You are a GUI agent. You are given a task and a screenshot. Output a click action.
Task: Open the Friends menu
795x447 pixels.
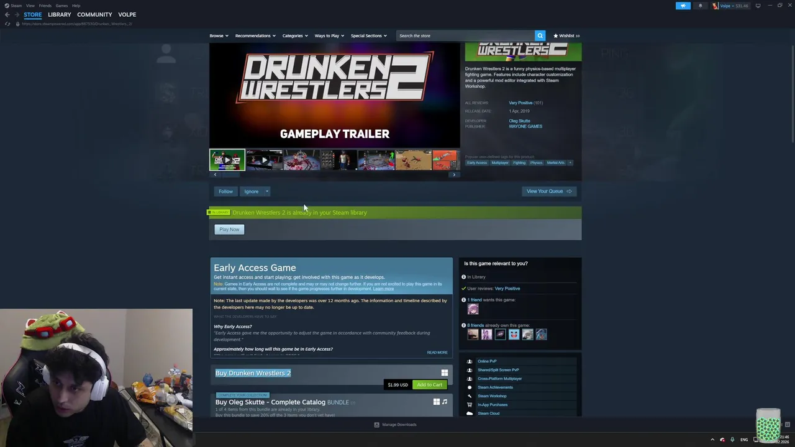click(x=45, y=6)
